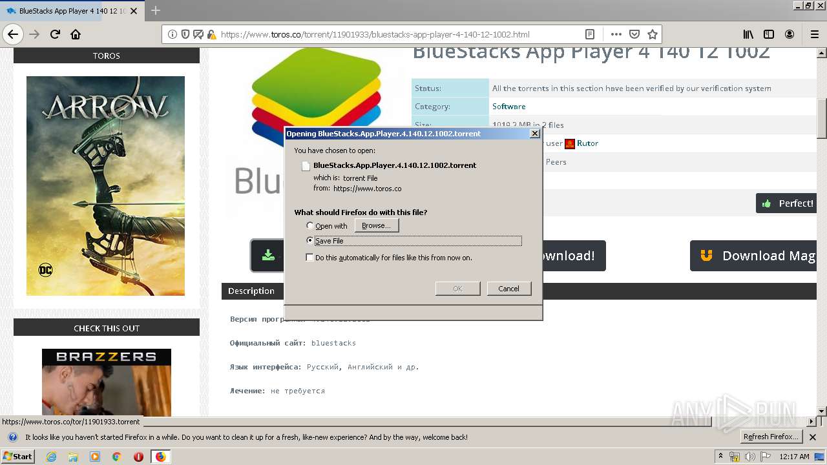Image resolution: width=827 pixels, height=465 pixels.
Task: Click the OK button in dialog
Action: (x=457, y=289)
